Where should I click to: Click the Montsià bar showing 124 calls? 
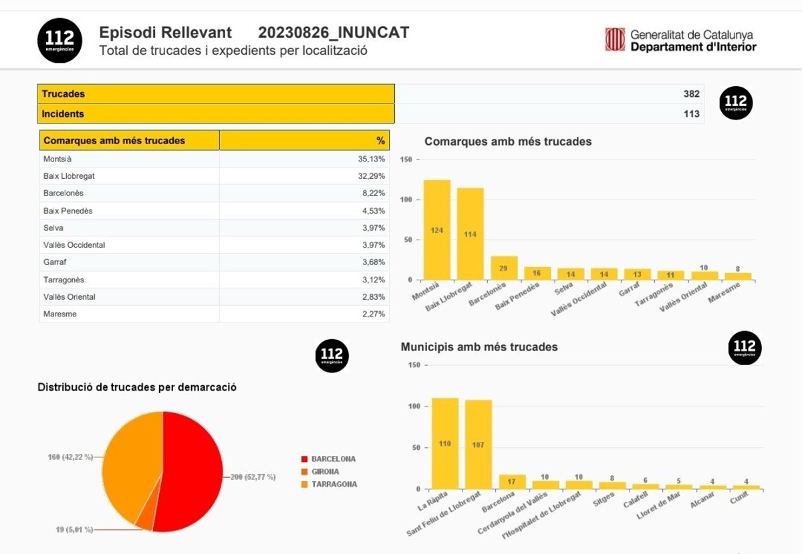437,230
